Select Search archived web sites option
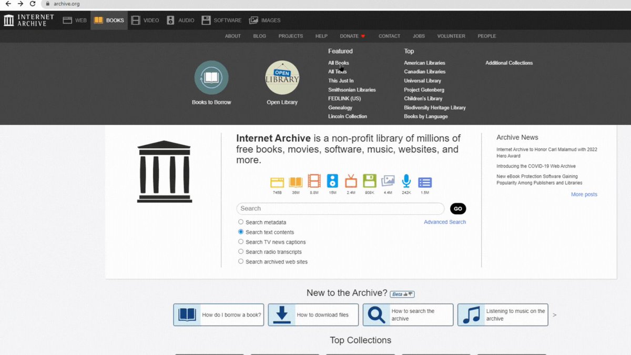Image resolution: width=631 pixels, height=355 pixels. (241, 261)
